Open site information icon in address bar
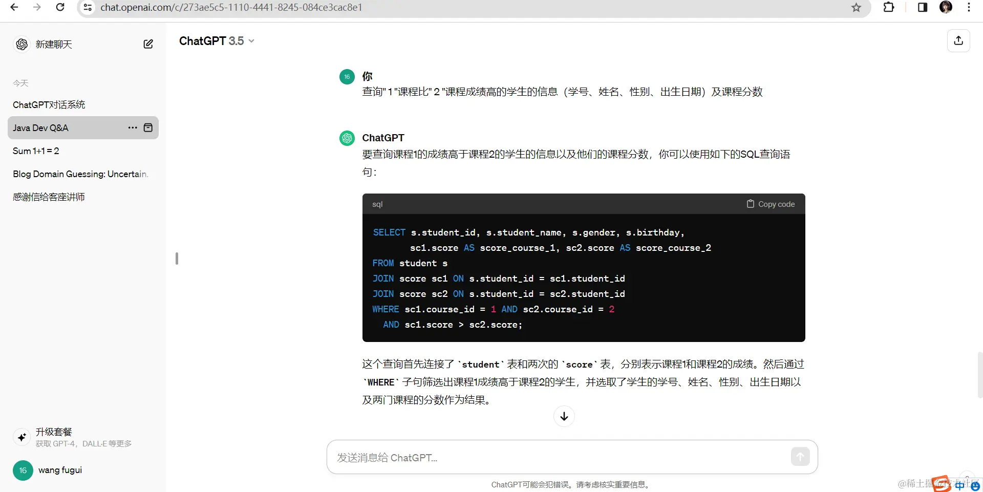This screenshot has width=983, height=492. tap(88, 7)
